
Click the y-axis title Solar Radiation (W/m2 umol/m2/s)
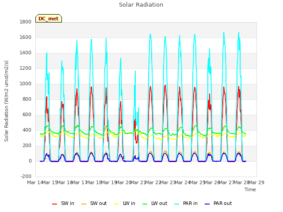[x=6, y=101]
